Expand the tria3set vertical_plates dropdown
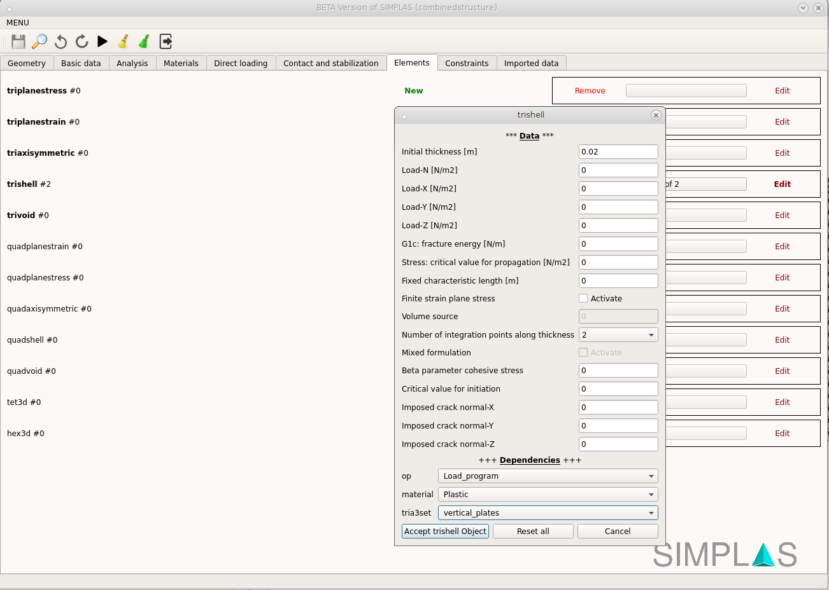Image resolution: width=829 pixels, height=590 pixels. (548, 513)
